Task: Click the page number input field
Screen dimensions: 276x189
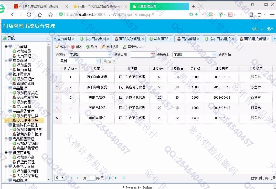Action: point(91,178)
